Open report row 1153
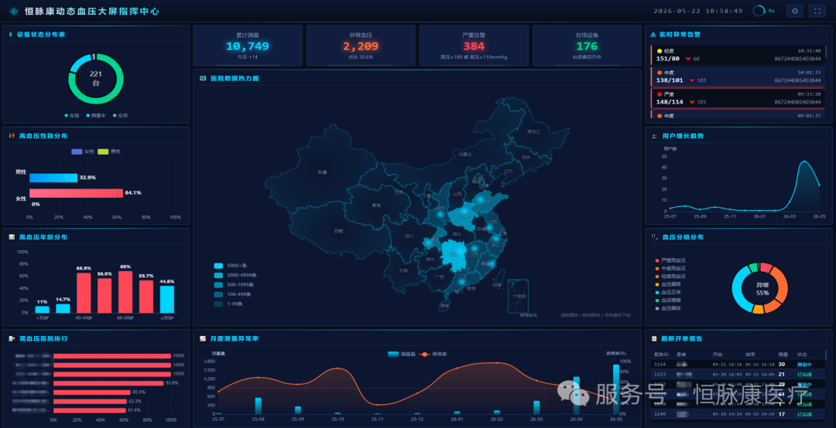 pos(738,375)
